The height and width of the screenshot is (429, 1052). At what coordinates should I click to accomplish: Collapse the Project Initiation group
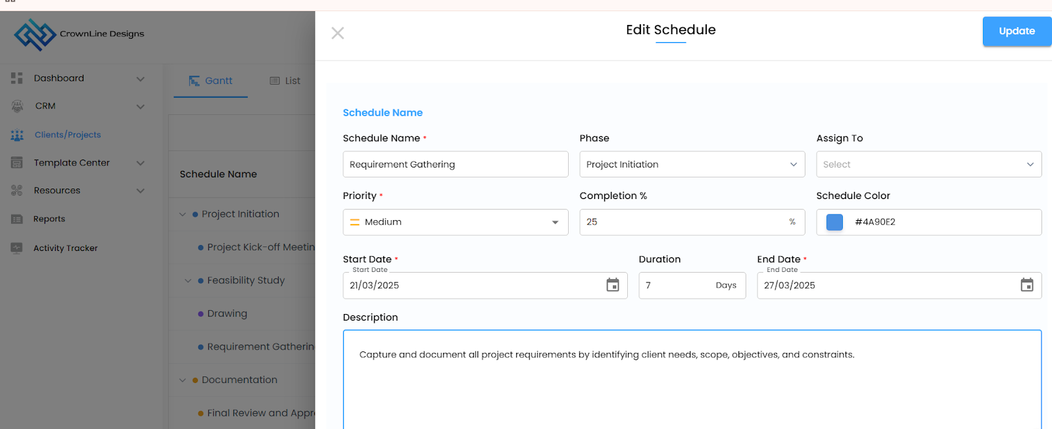(183, 214)
